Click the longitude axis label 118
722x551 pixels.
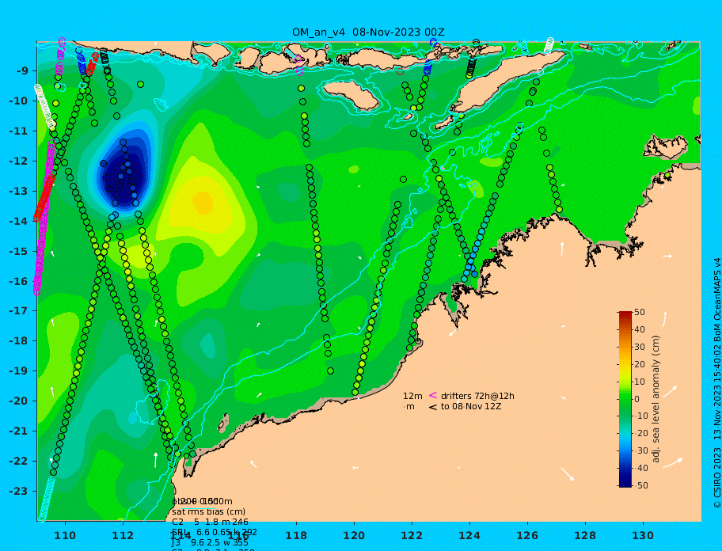296,536
